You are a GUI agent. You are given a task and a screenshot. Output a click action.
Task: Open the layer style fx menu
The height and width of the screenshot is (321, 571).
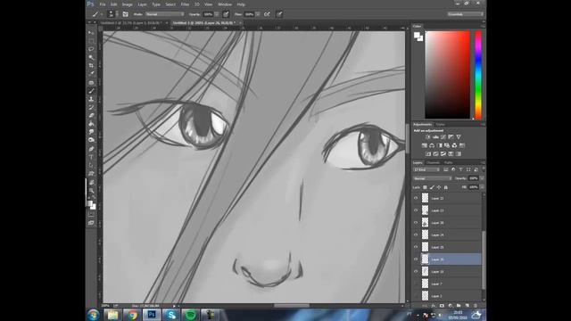434,306
